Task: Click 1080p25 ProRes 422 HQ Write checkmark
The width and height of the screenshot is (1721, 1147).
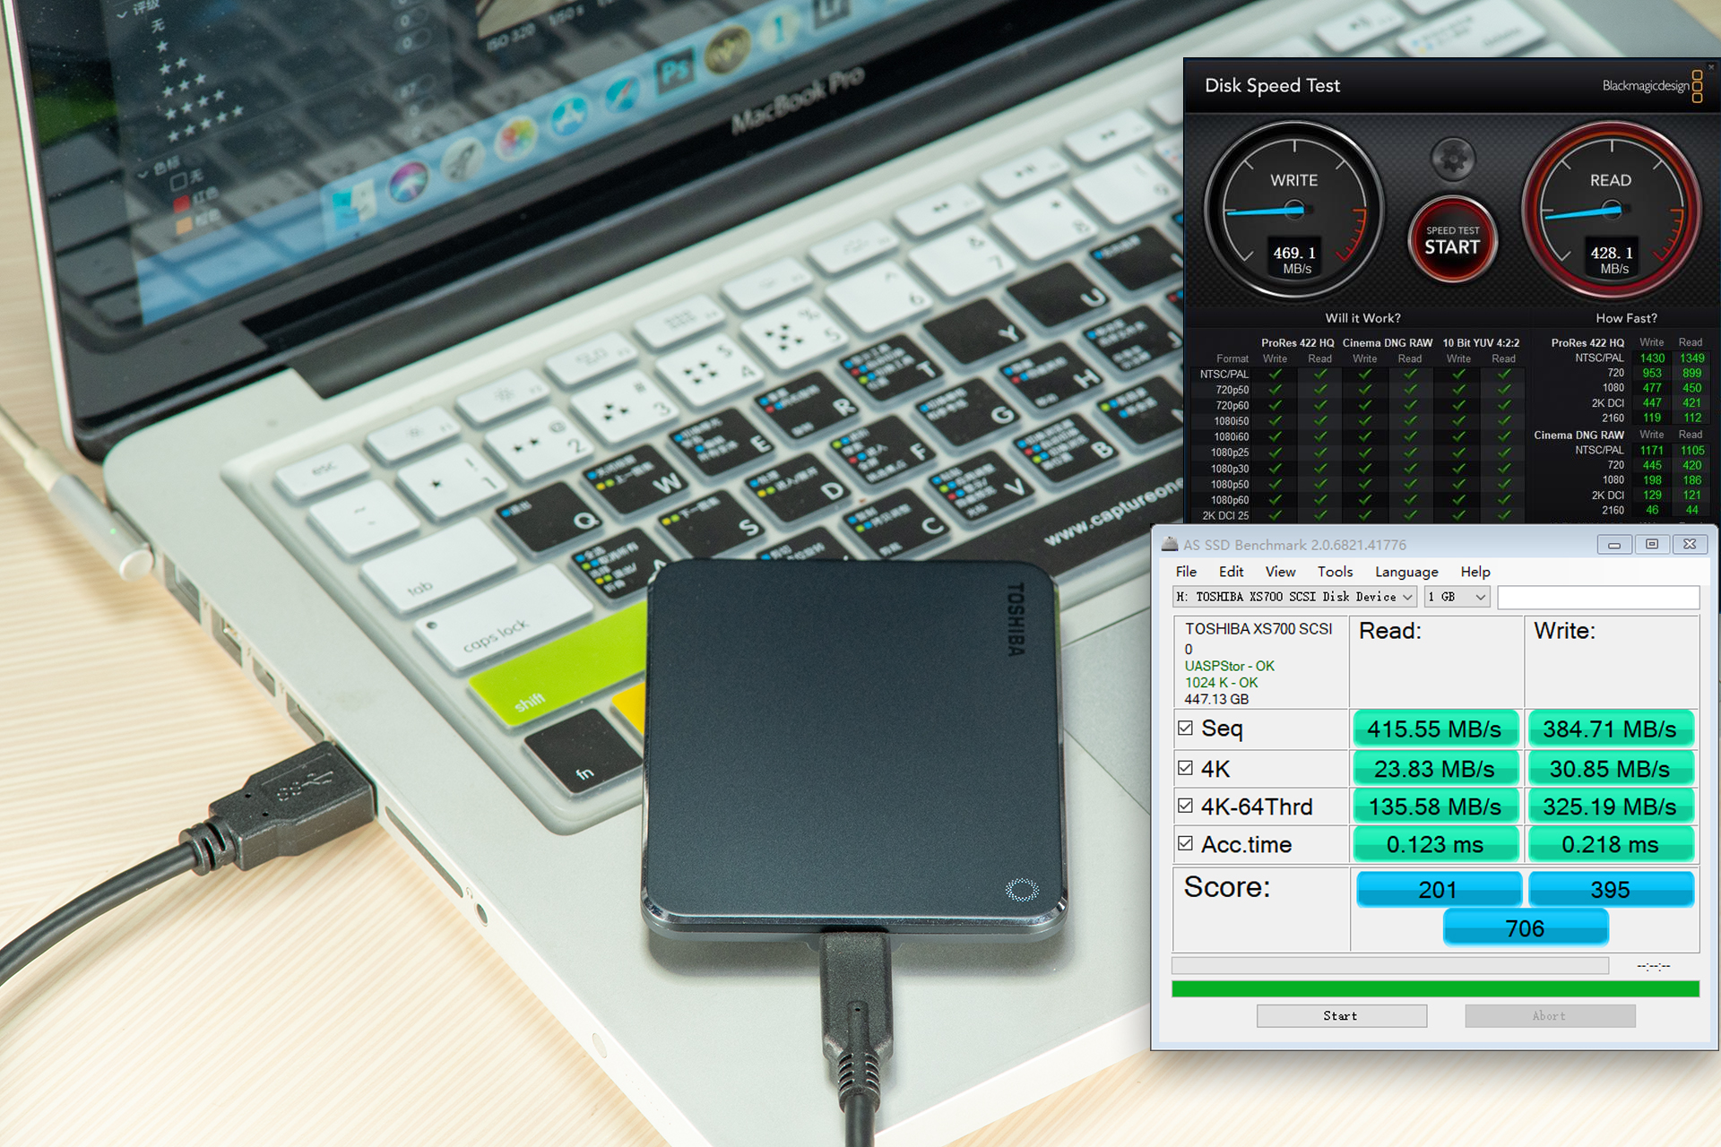Action: (1275, 453)
